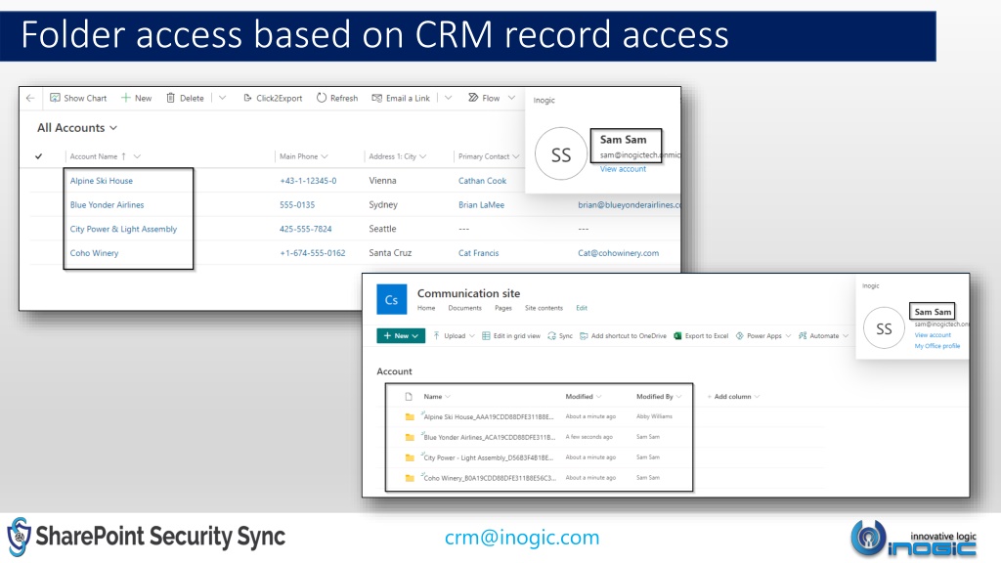Click Show Chart in the CRM toolbar
The width and height of the screenshot is (1001, 563).
click(78, 98)
